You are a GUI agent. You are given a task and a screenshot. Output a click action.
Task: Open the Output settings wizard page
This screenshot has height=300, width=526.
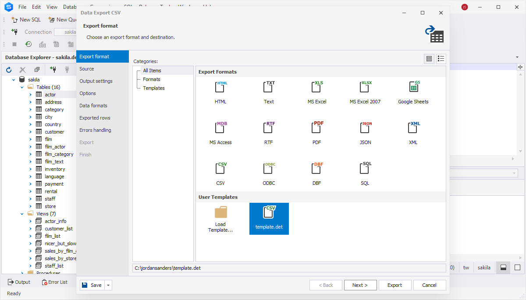click(96, 81)
